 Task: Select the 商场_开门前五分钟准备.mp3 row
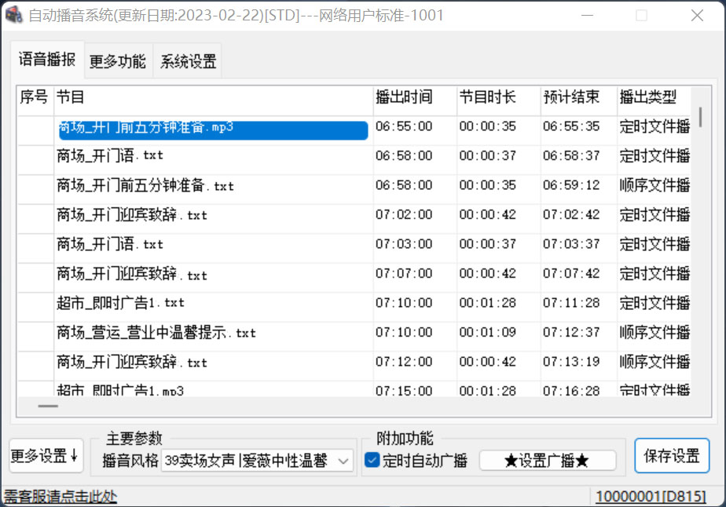click(213, 129)
